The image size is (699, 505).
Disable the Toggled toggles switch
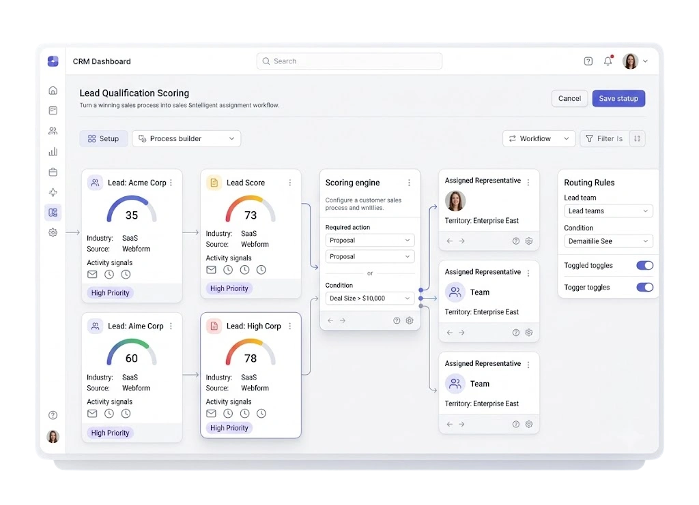tap(644, 266)
